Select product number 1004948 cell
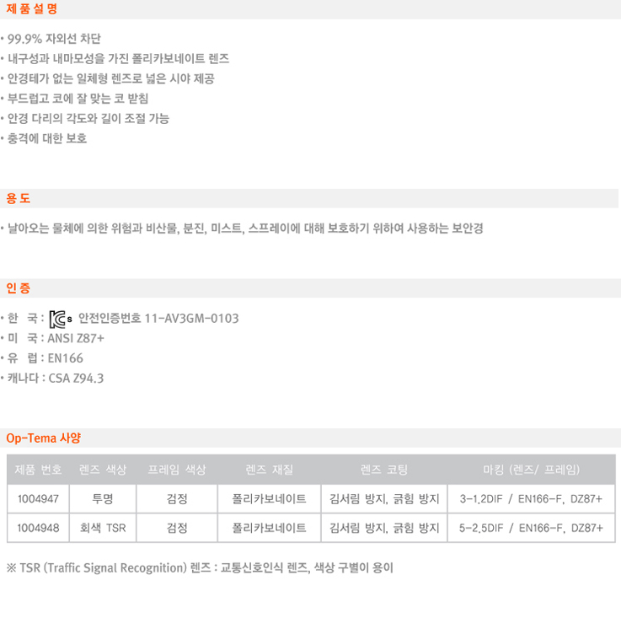This screenshot has height=618, width=621. [x=38, y=528]
